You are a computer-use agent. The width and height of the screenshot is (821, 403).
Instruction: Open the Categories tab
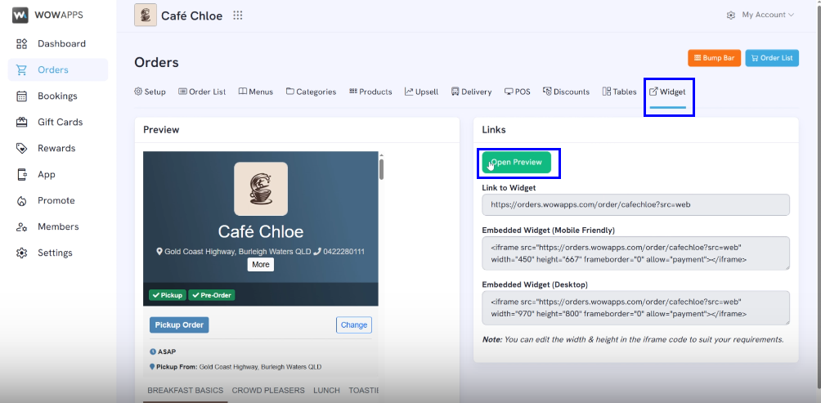pos(311,92)
